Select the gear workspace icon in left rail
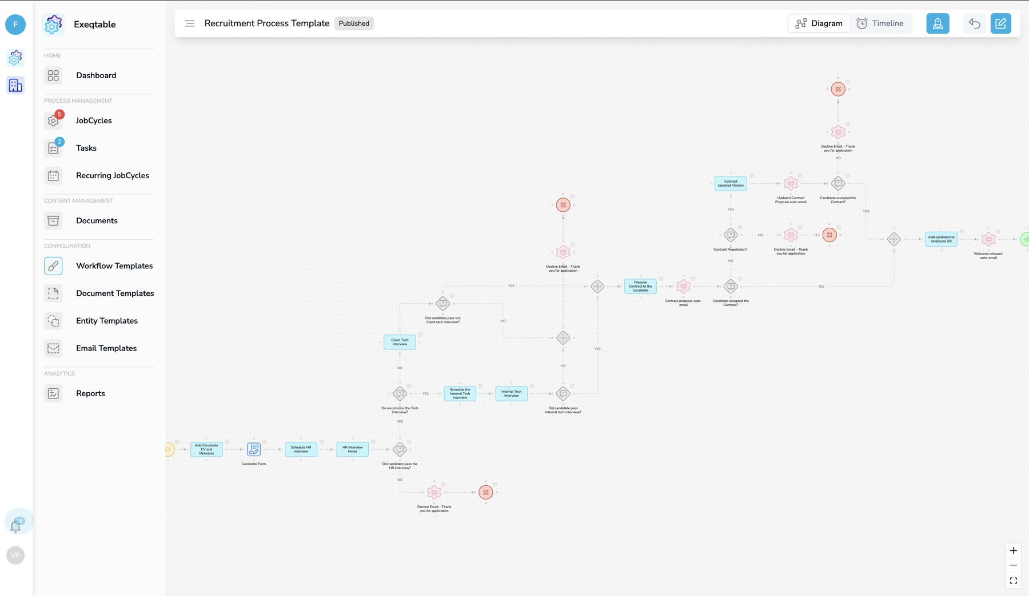1029x596 pixels. click(x=15, y=58)
